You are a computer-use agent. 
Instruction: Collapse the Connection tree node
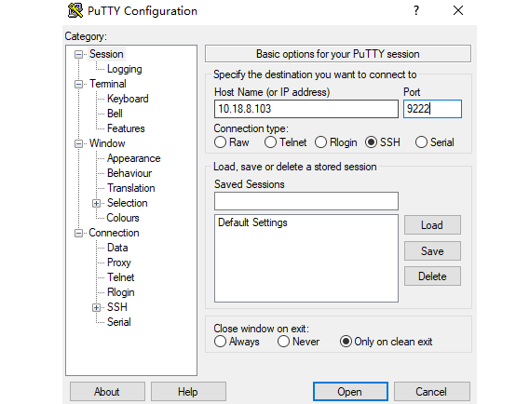78,234
